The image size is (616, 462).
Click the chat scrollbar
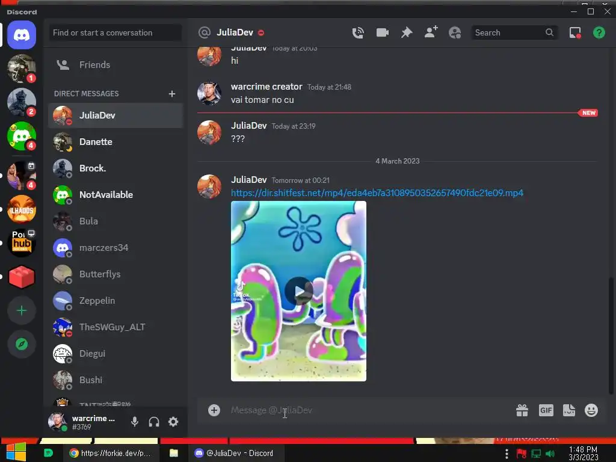click(611, 336)
